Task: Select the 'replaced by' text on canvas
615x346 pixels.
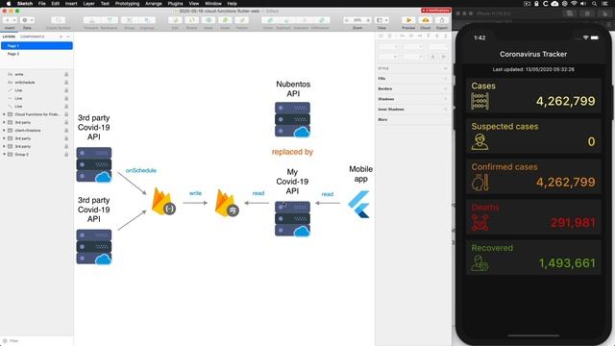Action: 292,152
